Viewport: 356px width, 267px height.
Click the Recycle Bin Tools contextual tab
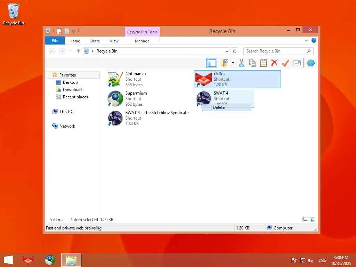coord(142,32)
